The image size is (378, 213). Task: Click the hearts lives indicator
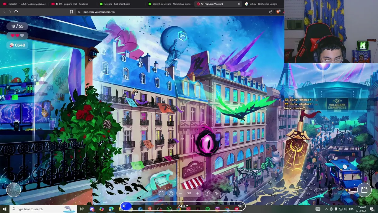pos(17,35)
